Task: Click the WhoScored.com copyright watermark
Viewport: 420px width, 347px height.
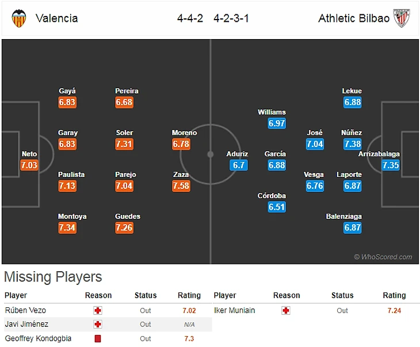Action: tap(383, 257)
